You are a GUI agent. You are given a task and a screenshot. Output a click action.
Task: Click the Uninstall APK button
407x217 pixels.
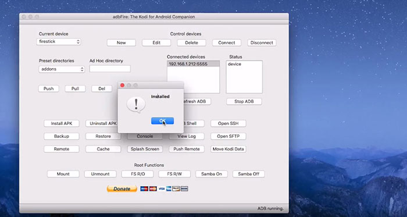coord(102,123)
